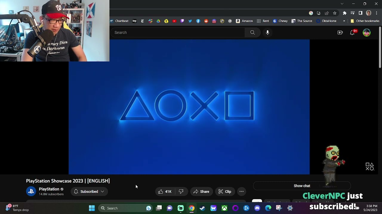
Task: Open the PlayStation channel name link
Action: click(49, 189)
